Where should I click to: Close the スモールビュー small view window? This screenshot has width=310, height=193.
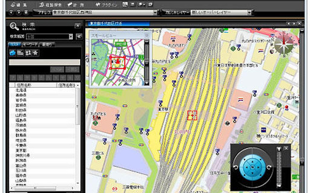[147, 35]
